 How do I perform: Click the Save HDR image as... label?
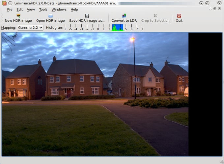pyautogui.click(x=87, y=21)
